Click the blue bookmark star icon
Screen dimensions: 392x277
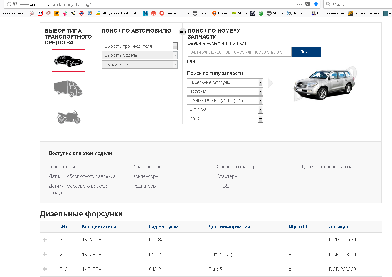click(316, 4)
